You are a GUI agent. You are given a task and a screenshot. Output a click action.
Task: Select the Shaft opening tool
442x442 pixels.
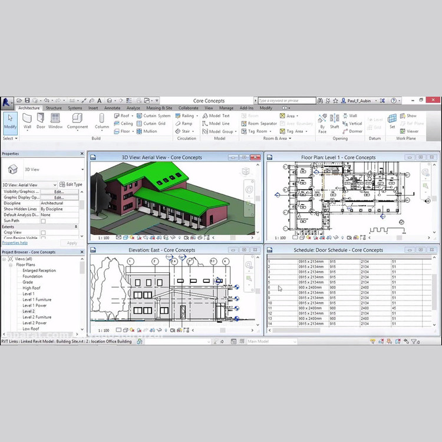point(334,120)
